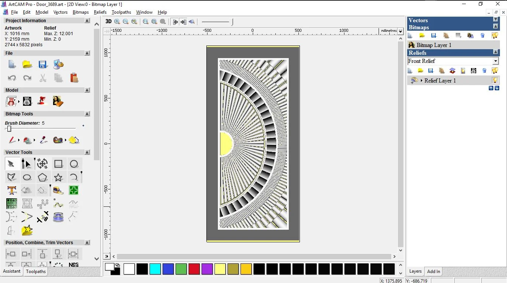Expand the Vectors panel section
The image size is (507, 283).
pyautogui.click(x=495, y=19)
